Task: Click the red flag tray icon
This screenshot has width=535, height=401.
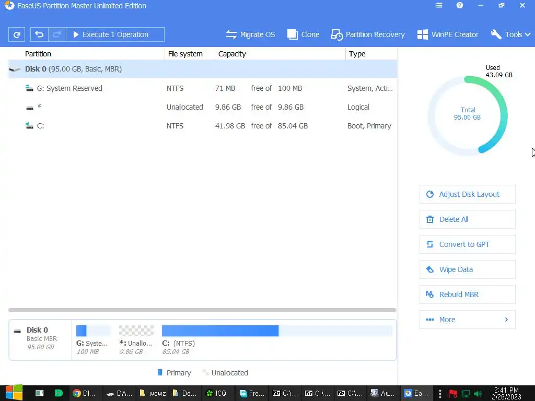Action: (x=453, y=394)
